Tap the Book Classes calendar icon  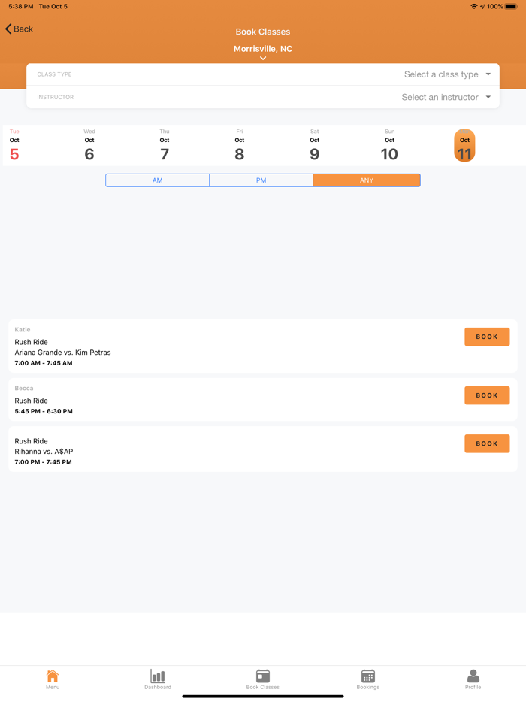263,676
